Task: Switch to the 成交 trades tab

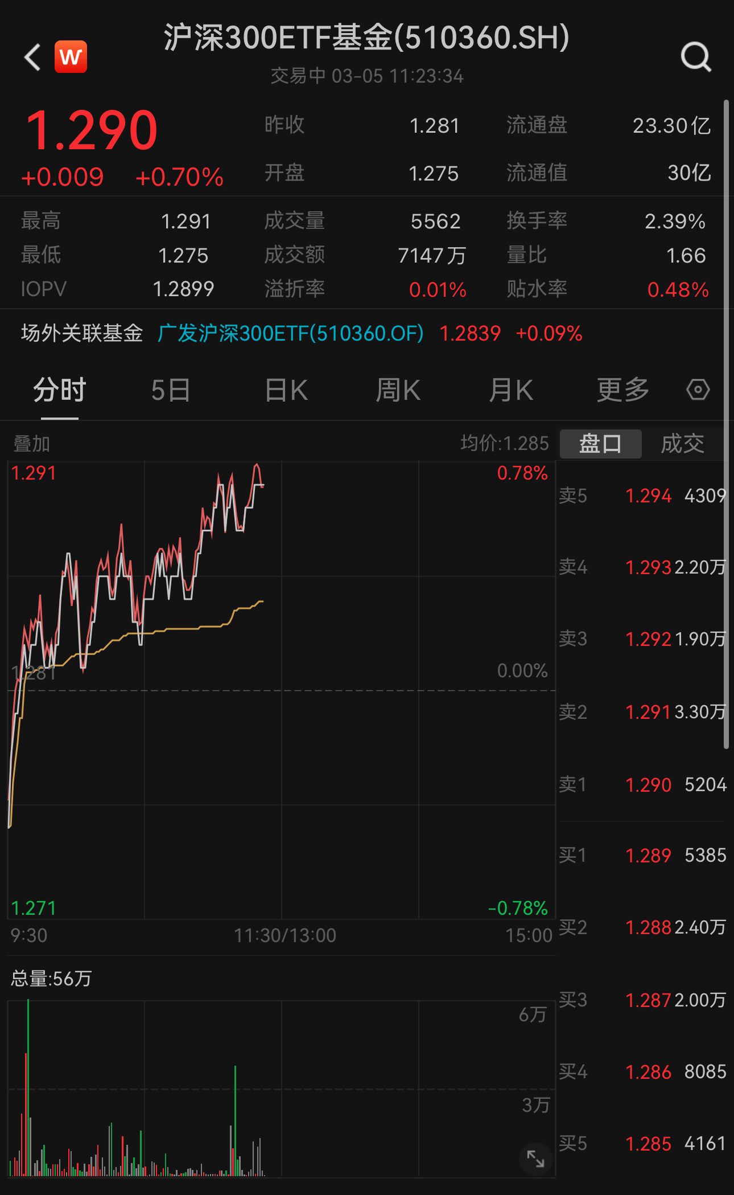Action: tap(683, 444)
